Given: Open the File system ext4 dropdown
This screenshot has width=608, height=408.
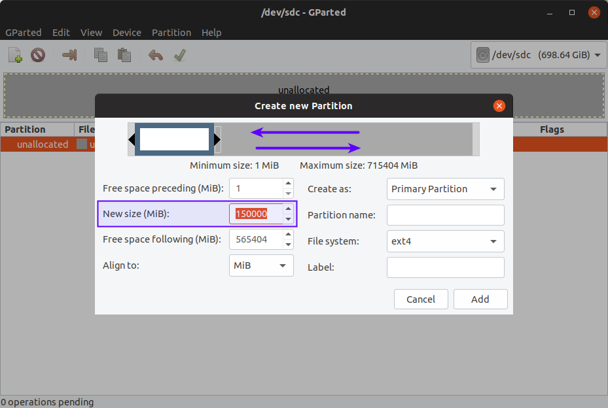Looking at the screenshot, I should [x=445, y=241].
